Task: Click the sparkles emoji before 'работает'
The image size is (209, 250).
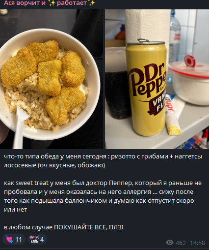Action: (x=52, y=3)
